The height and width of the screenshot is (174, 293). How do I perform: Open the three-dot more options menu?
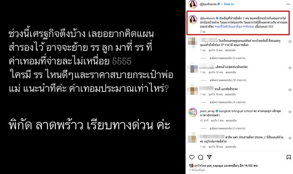(x=288, y=4)
